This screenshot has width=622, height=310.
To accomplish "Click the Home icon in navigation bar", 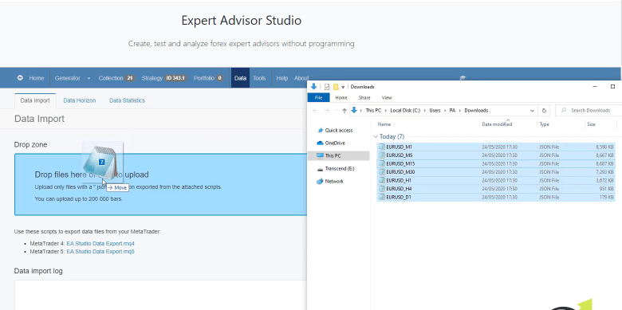I will point(20,78).
